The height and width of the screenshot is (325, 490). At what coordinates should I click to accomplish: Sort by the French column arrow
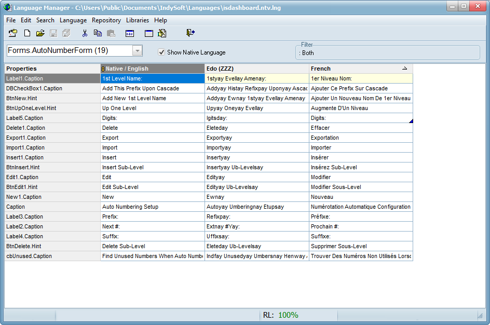[404, 69]
